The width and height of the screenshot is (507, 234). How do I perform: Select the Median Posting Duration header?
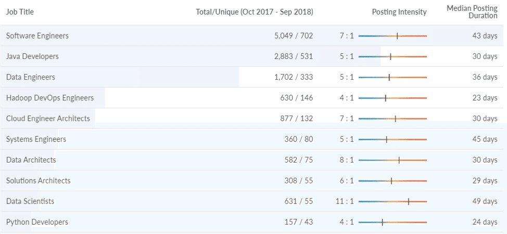click(472, 12)
